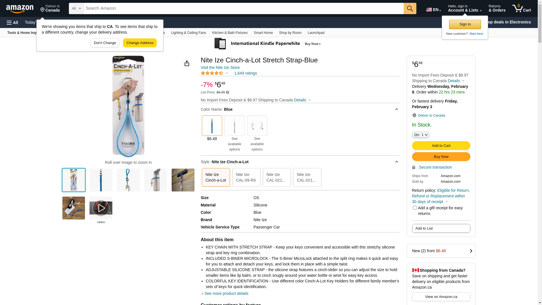This screenshot has height=305, width=542.
Task: Open the search category All dropdown
Action: coord(76,8)
